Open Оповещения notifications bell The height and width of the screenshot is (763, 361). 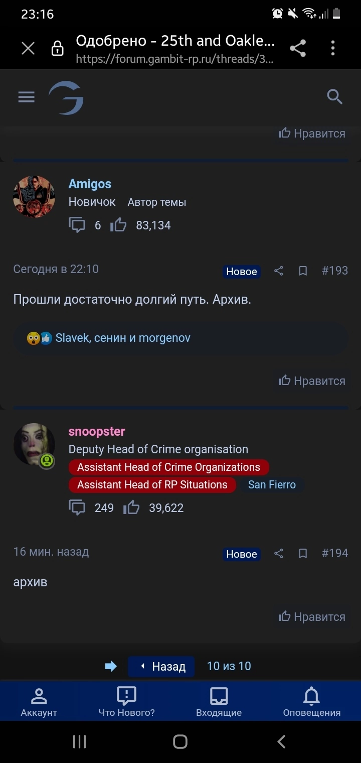pyautogui.click(x=311, y=702)
